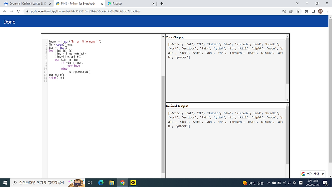
Task: Open the Chrome three-dot menu
Action: pos(327,12)
